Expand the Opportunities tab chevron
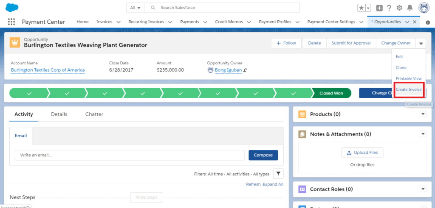 point(407,22)
